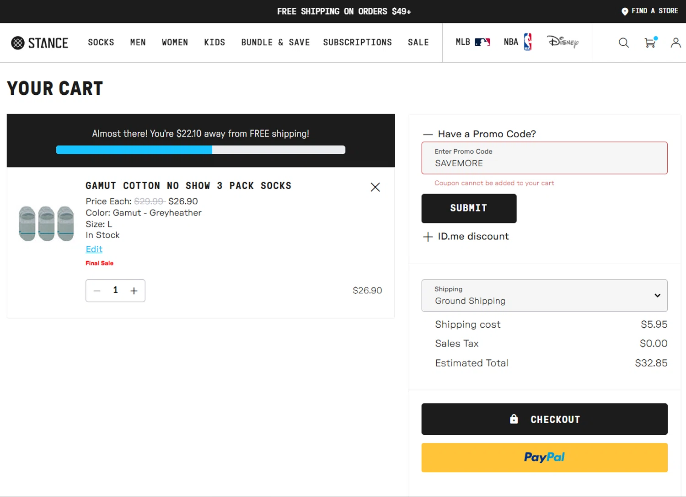Viewport: 686px width, 497px height.
Task: Open the Bundle & Save menu
Action: 275,43
